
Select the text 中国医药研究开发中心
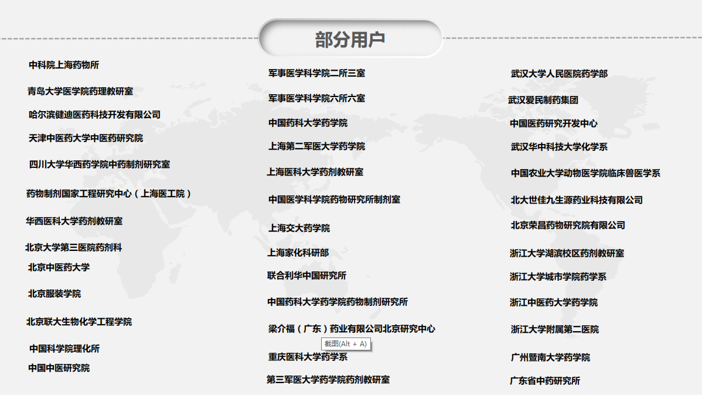[x=554, y=124]
